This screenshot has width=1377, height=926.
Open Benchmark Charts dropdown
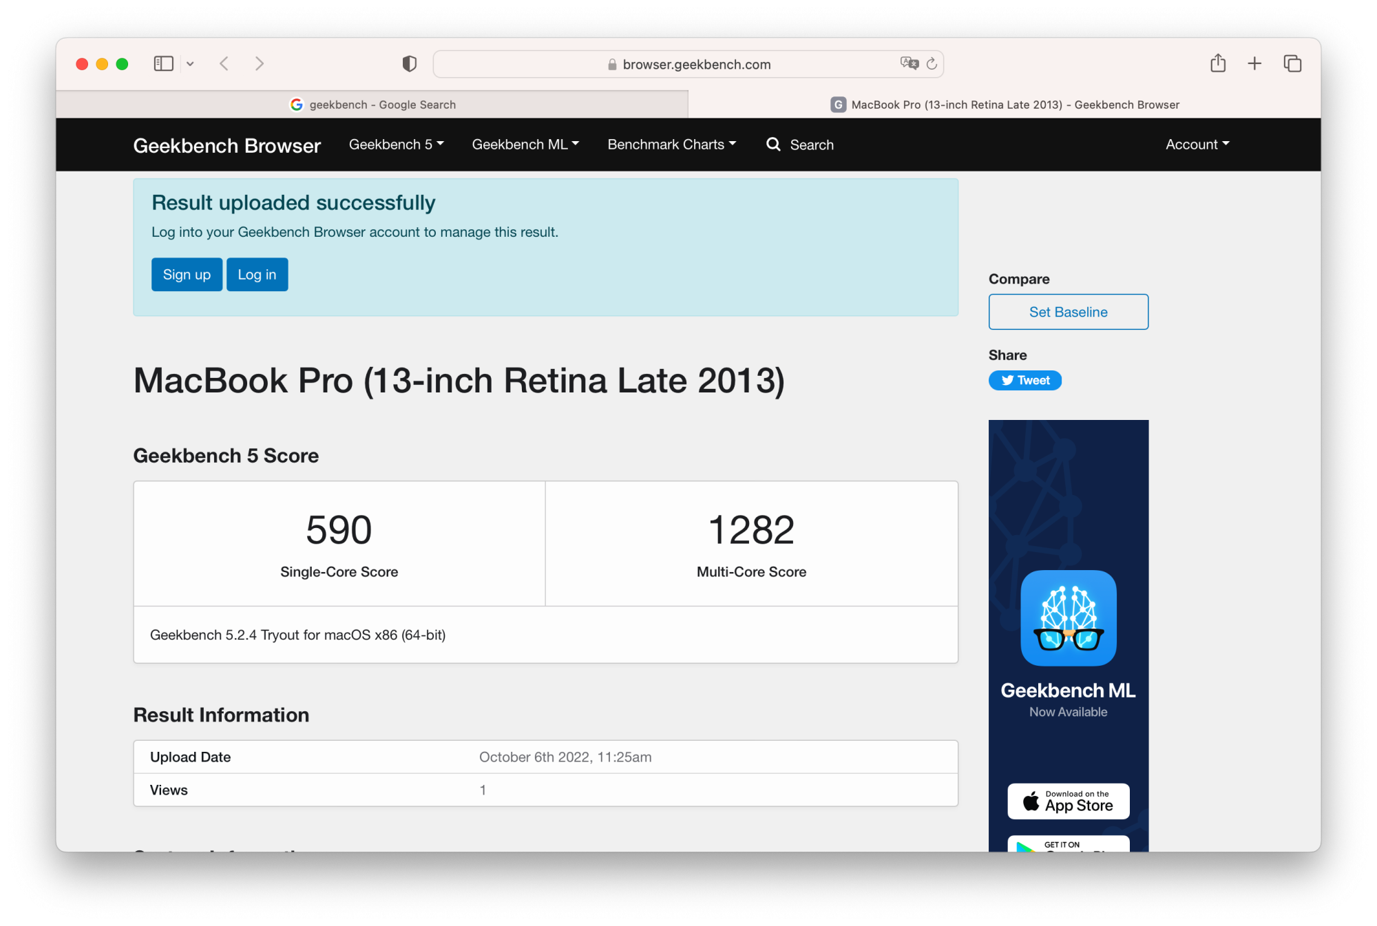[671, 145]
